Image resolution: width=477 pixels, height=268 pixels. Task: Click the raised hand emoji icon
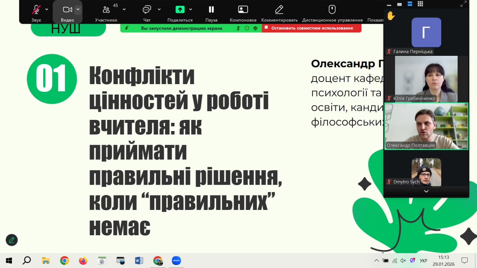(391, 16)
